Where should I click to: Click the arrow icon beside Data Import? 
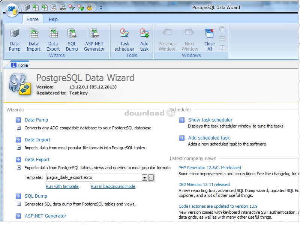(x=18, y=140)
